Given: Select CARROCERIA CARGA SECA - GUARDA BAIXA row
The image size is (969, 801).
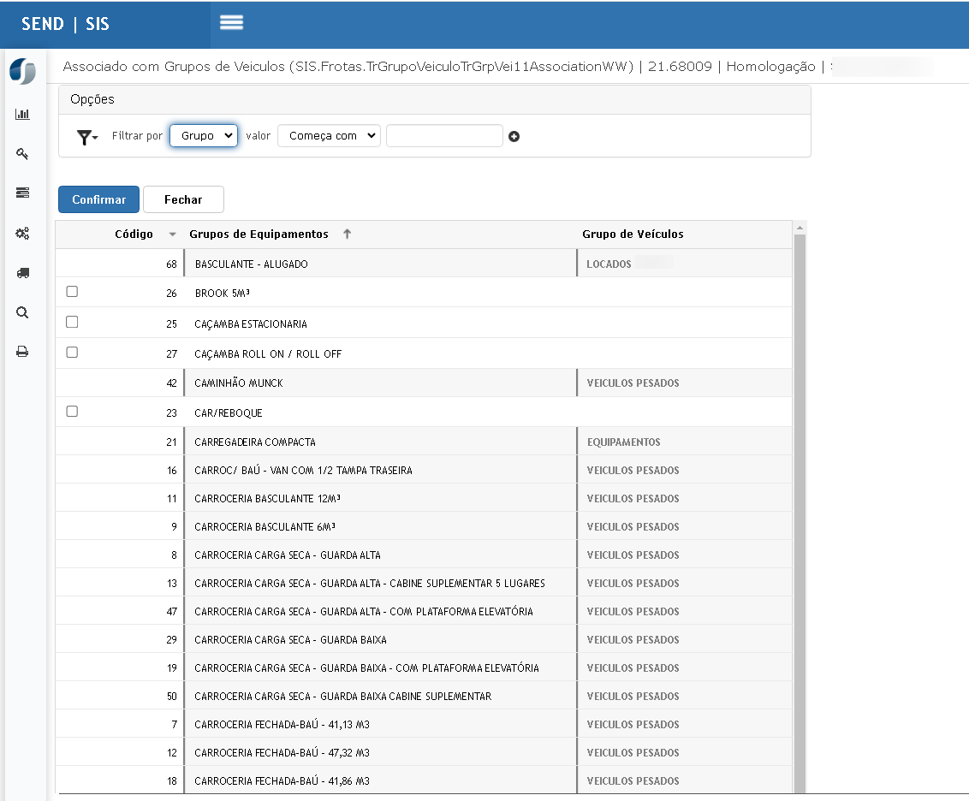Looking at the screenshot, I should (424, 640).
